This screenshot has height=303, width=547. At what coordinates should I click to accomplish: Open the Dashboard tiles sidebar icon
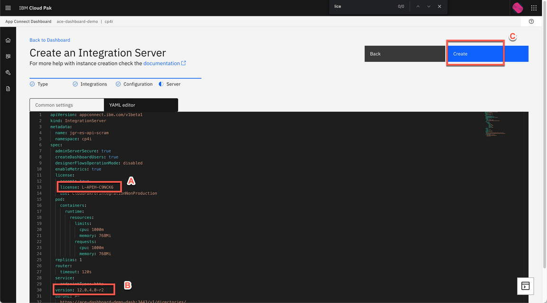click(8, 57)
